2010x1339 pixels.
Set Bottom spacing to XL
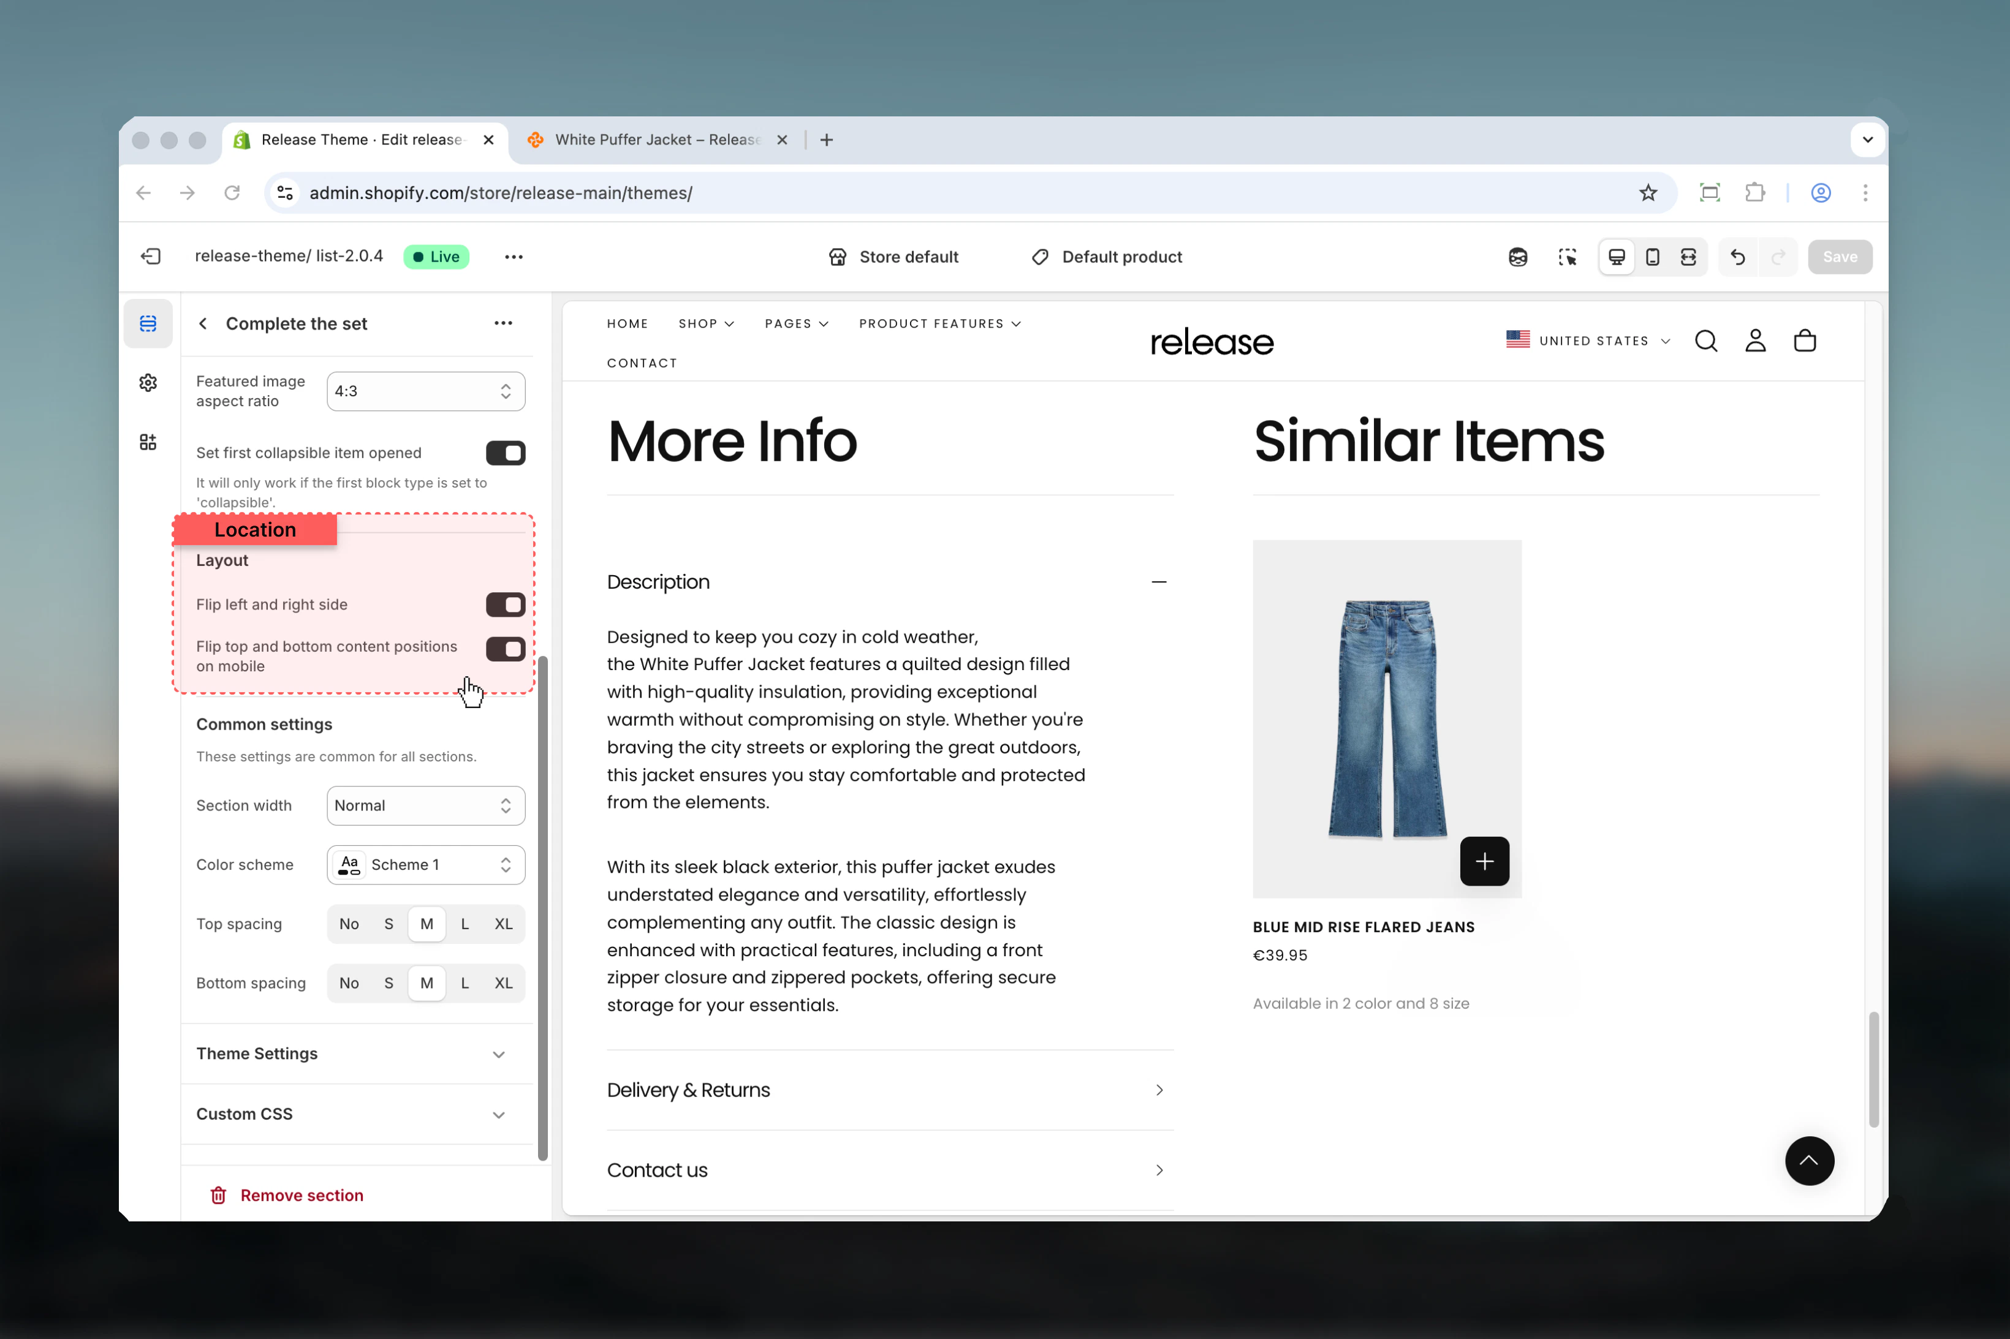coord(503,983)
